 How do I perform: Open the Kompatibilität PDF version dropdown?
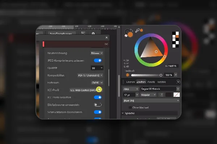point(90,75)
